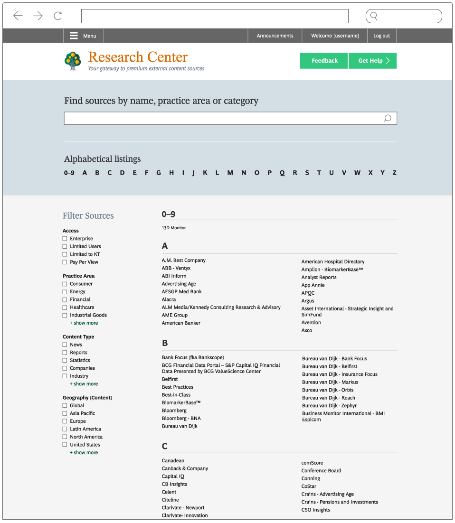
Task: Click the browser back arrow
Action: [x=18, y=16]
